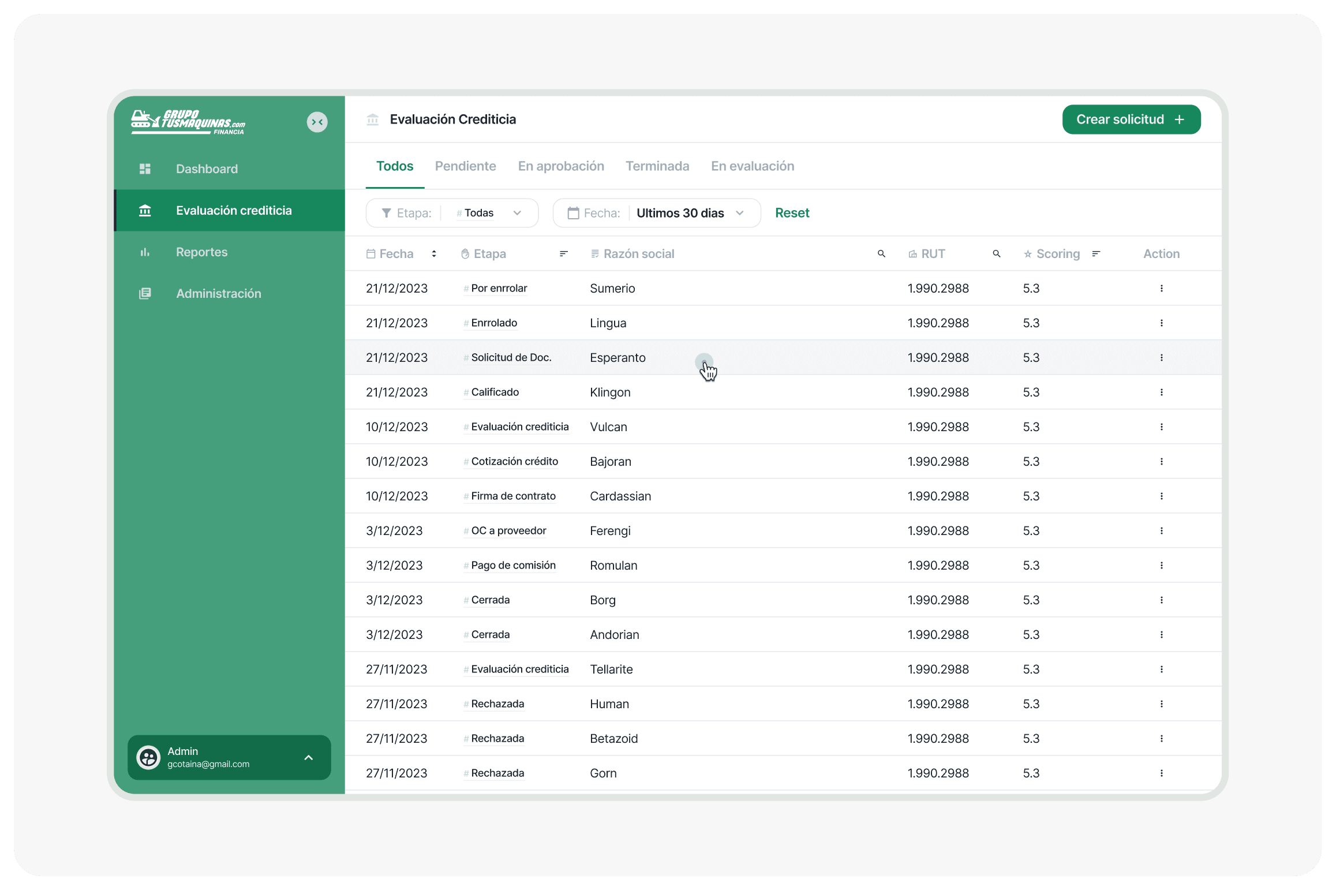Open Fecha Ultimos 30 dias dropdown
Image resolution: width=1336 pixels, height=890 pixels.
[689, 213]
